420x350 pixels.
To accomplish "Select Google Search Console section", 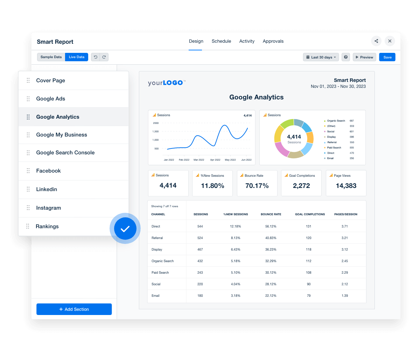I will click(65, 153).
